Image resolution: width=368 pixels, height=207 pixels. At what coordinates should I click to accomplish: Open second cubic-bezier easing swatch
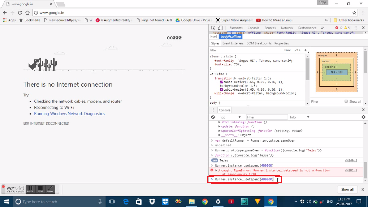(x=221, y=89)
